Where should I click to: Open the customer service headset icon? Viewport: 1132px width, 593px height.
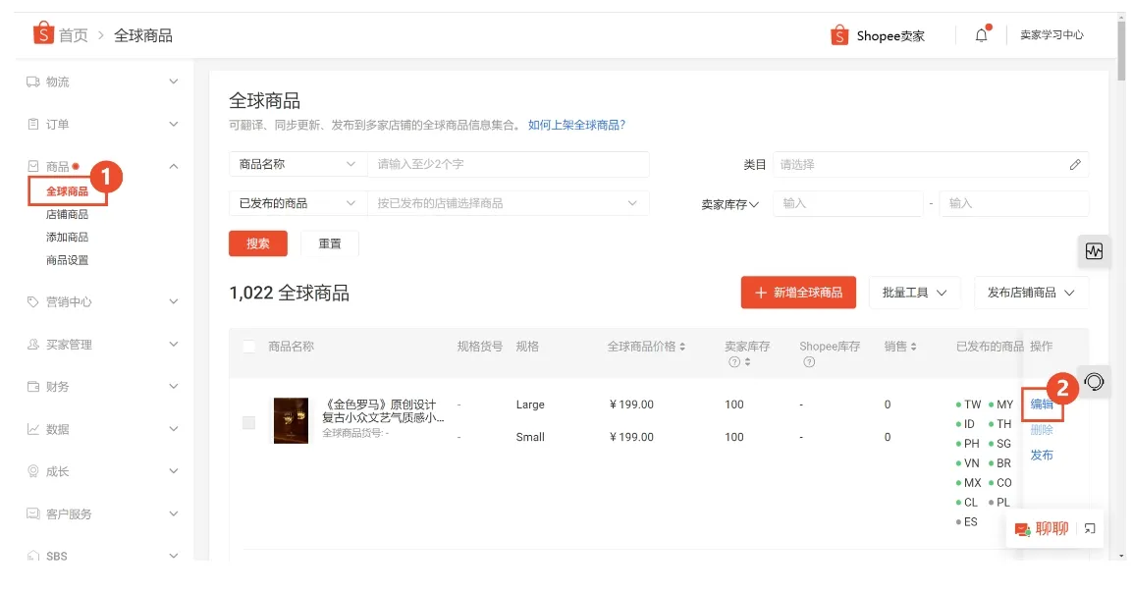1095,382
